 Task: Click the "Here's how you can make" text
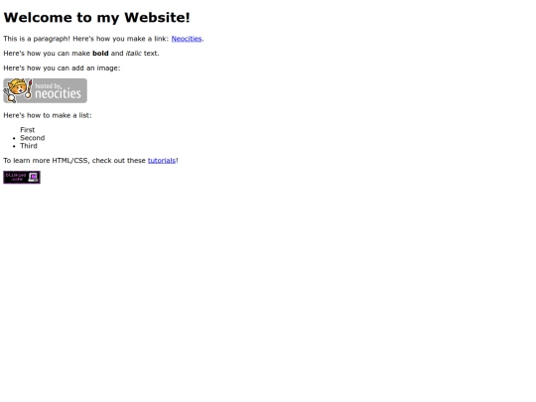47,54
